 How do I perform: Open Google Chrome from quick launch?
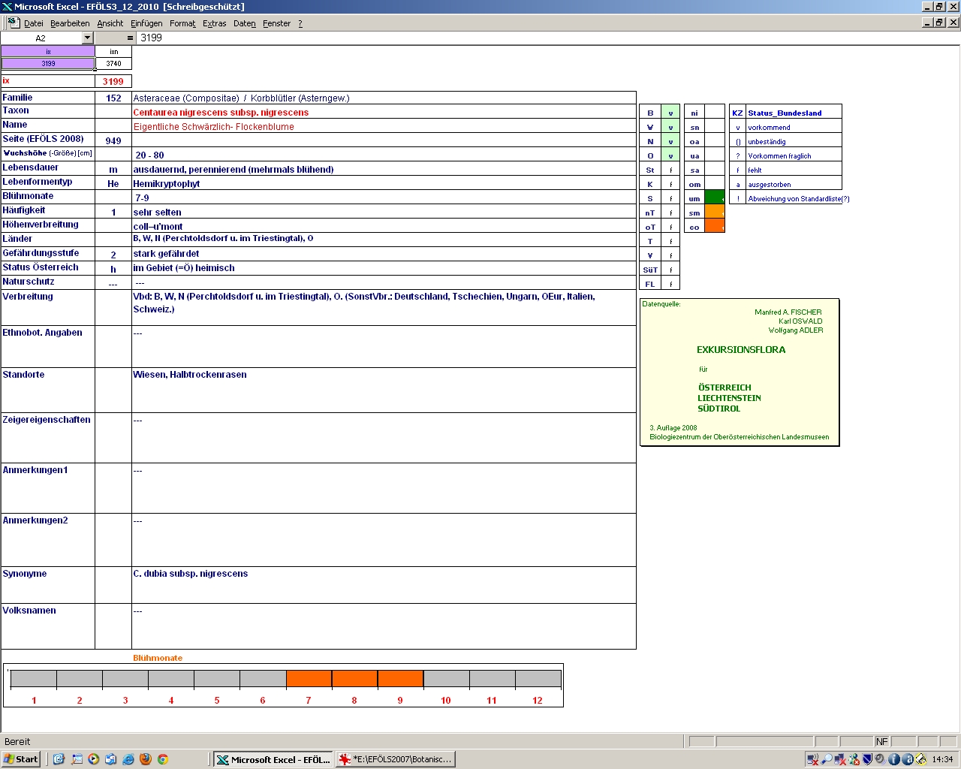pyautogui.click(x=163, y=759)
